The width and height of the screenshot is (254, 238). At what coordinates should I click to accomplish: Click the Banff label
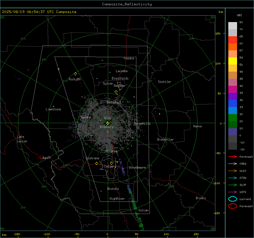point(47,158)
